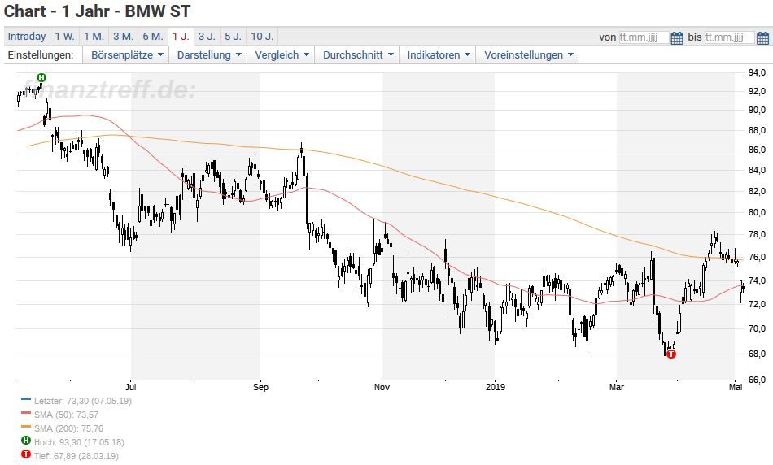Open the Börsenplätze dropdown
Screen dimensions: 773x465
click(x=127, y=54)
